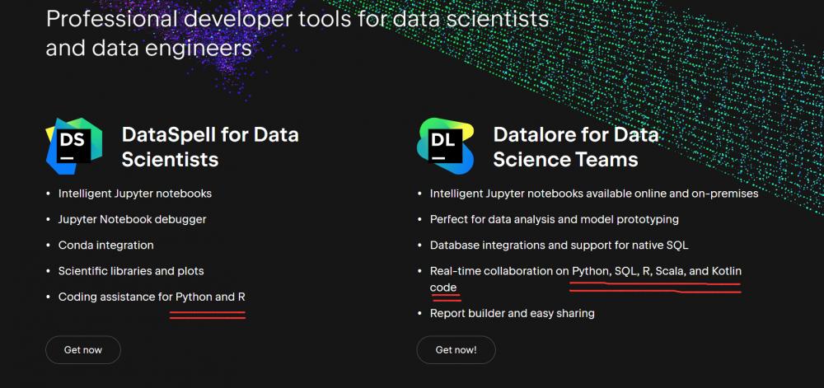Select the "Scientific libraries and plots" item
Viewport: 824px width, 388px height.
[x=131, y=270]
